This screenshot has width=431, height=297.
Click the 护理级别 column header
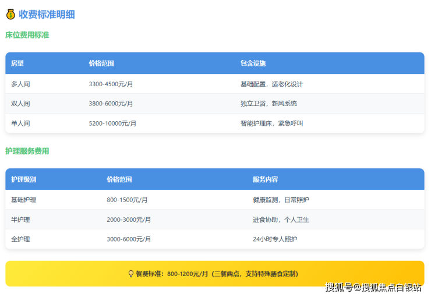pos(23,179)
